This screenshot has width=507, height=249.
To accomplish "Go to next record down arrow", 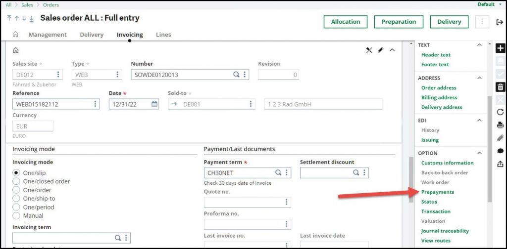I will coord(24,18).
